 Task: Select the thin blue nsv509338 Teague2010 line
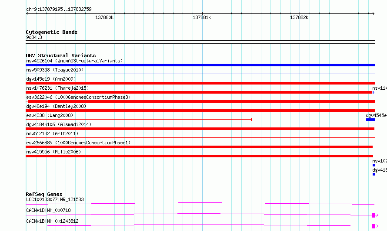pyautogui.click(x=200, y=74)
